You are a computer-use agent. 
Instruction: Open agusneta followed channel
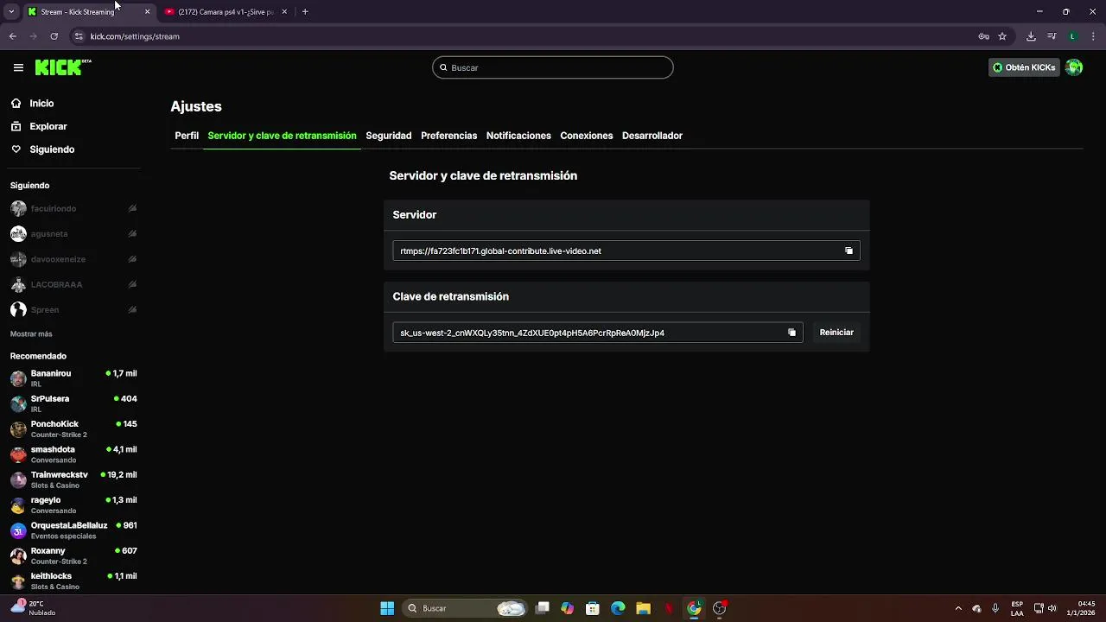point(73,234)
